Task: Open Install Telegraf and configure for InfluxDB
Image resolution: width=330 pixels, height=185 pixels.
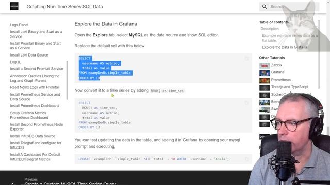Action: 36,145
